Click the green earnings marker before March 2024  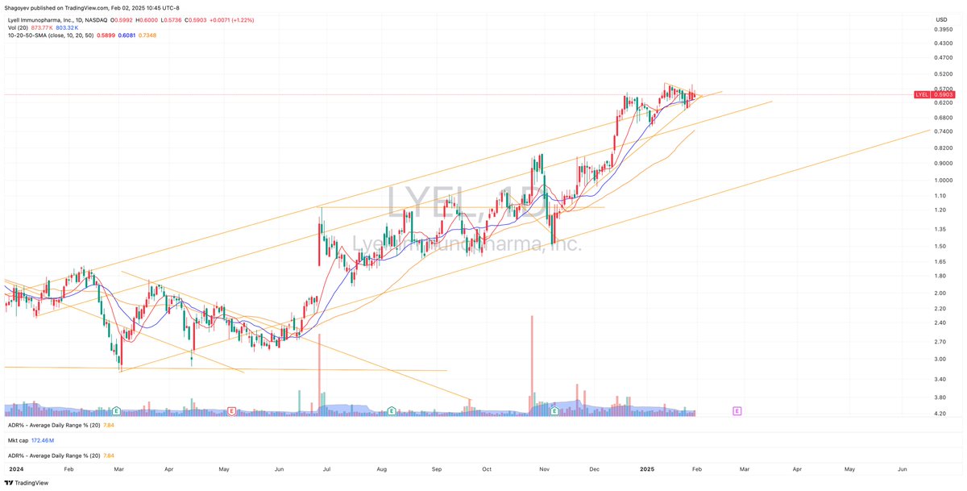(117, 410)
